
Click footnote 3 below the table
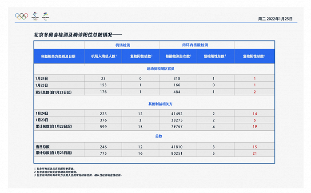[x=78, y=175]
